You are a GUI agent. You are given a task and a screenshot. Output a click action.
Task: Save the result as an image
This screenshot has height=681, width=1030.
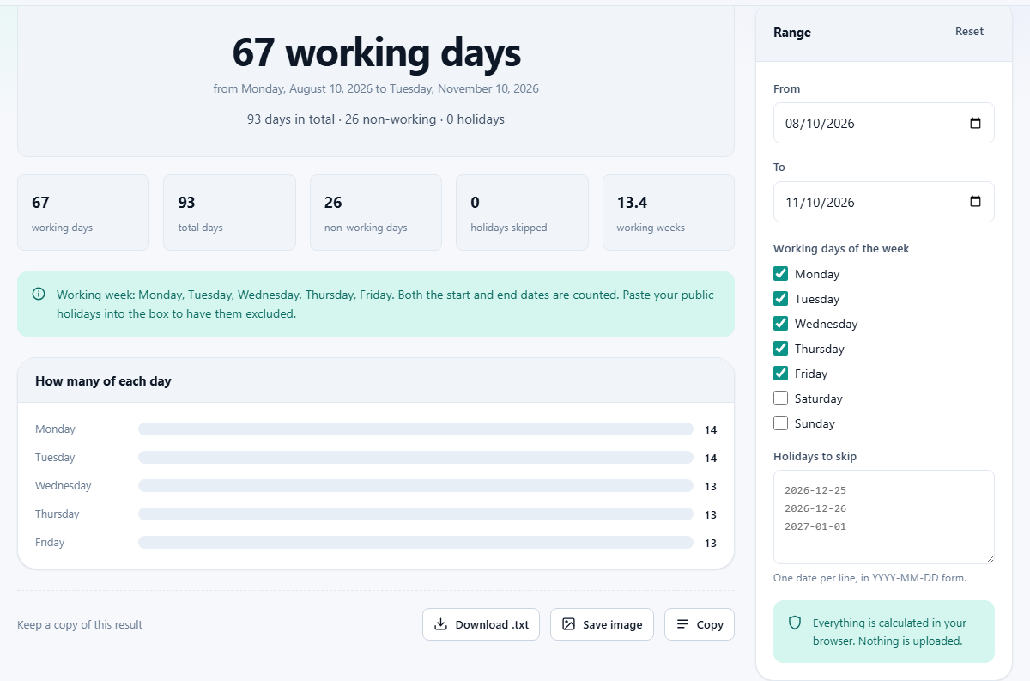(x=602, y=624)
